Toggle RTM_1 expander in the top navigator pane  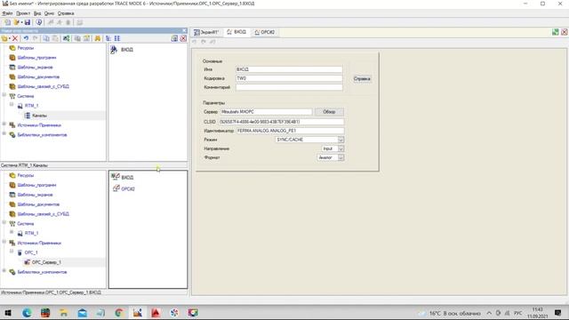(x=12, y=105)
